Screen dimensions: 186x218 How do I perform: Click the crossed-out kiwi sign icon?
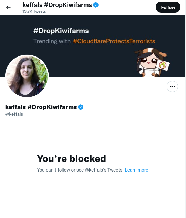point(163,65)
